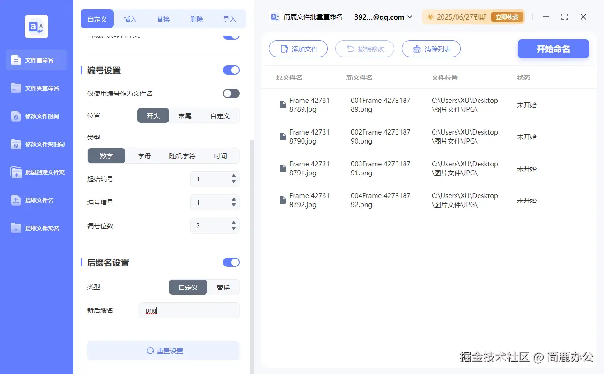
Task: Choose 字母 numbering type
Action: pos(144,156)
